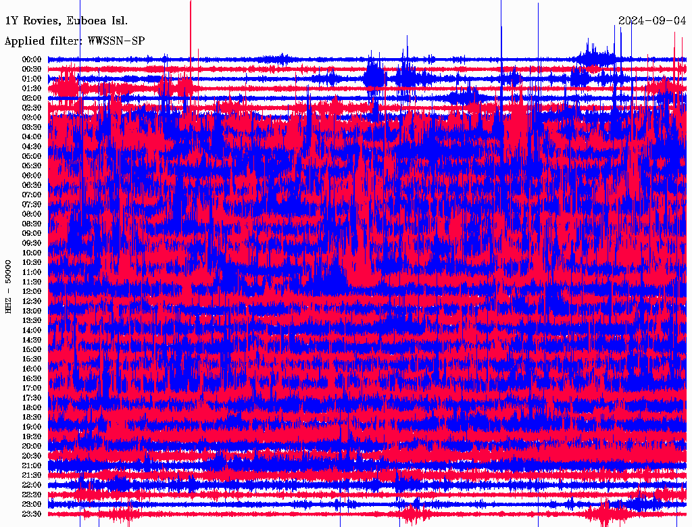Viewport: 692px width, 527px height.
Task: Select the 04:00 row label
Action: (32, 136)
